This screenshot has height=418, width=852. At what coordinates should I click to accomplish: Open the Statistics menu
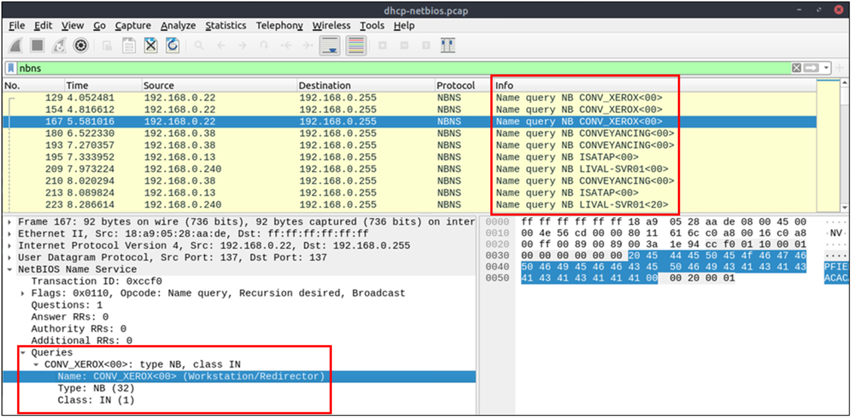pyautogui.click(x=225, y=26)
